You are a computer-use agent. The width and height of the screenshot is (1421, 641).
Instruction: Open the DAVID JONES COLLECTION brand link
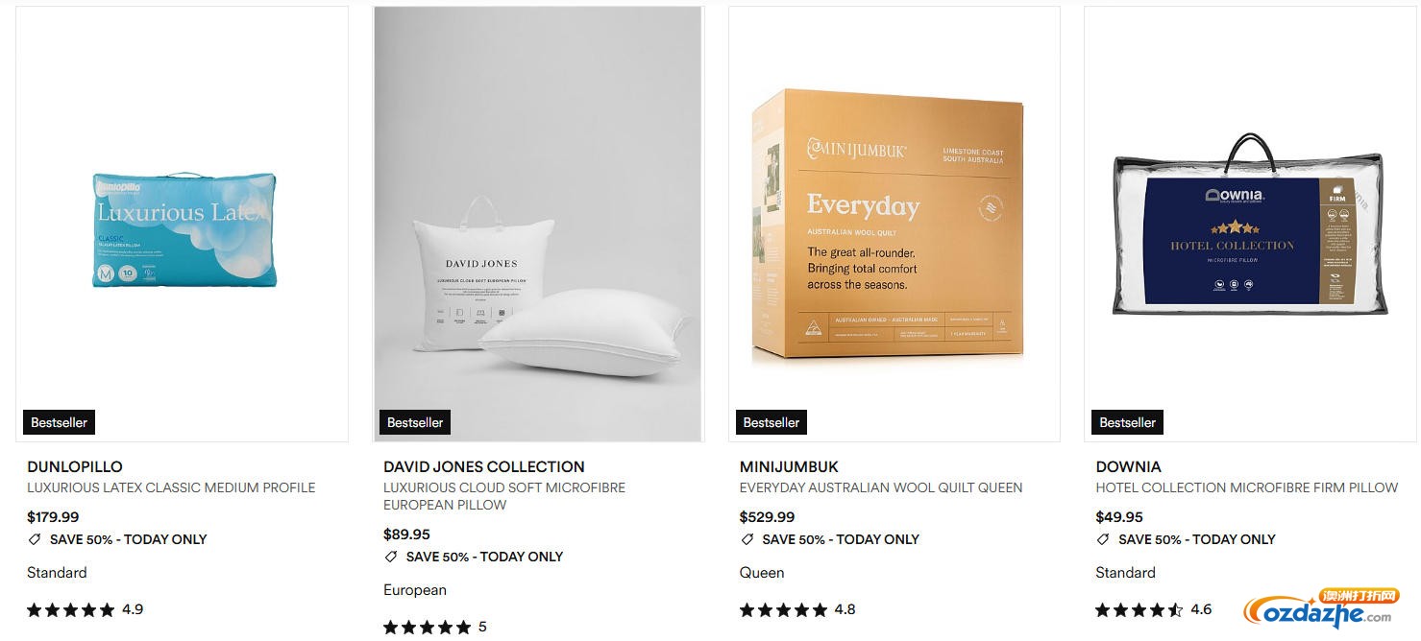[x=484, y=466]
